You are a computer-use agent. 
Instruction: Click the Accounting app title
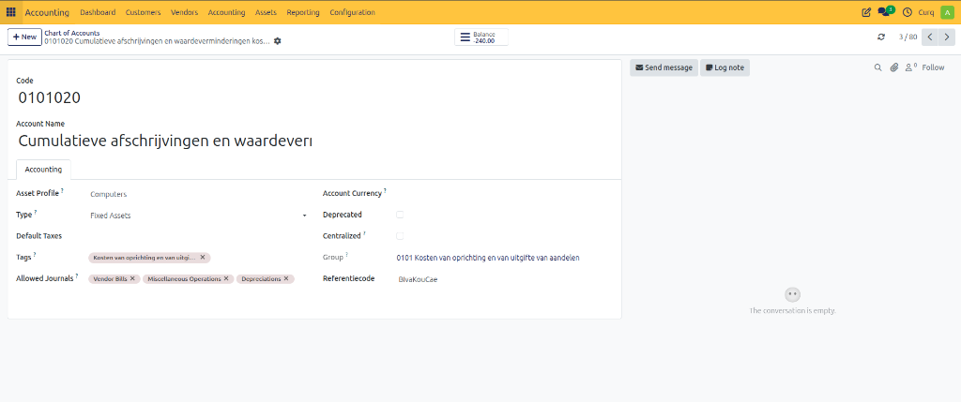47,12
